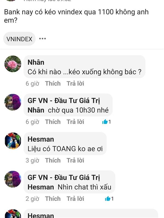
Task: Open Hesman's robot avatar beside TOANG comment
Action: tap(13, 141)
